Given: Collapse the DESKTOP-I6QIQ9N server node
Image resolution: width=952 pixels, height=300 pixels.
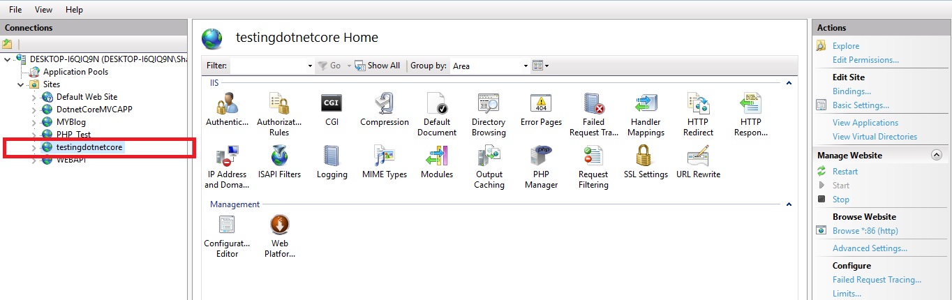Looking at the screenshot, I should pyautogui.click(x=8, y=59).
